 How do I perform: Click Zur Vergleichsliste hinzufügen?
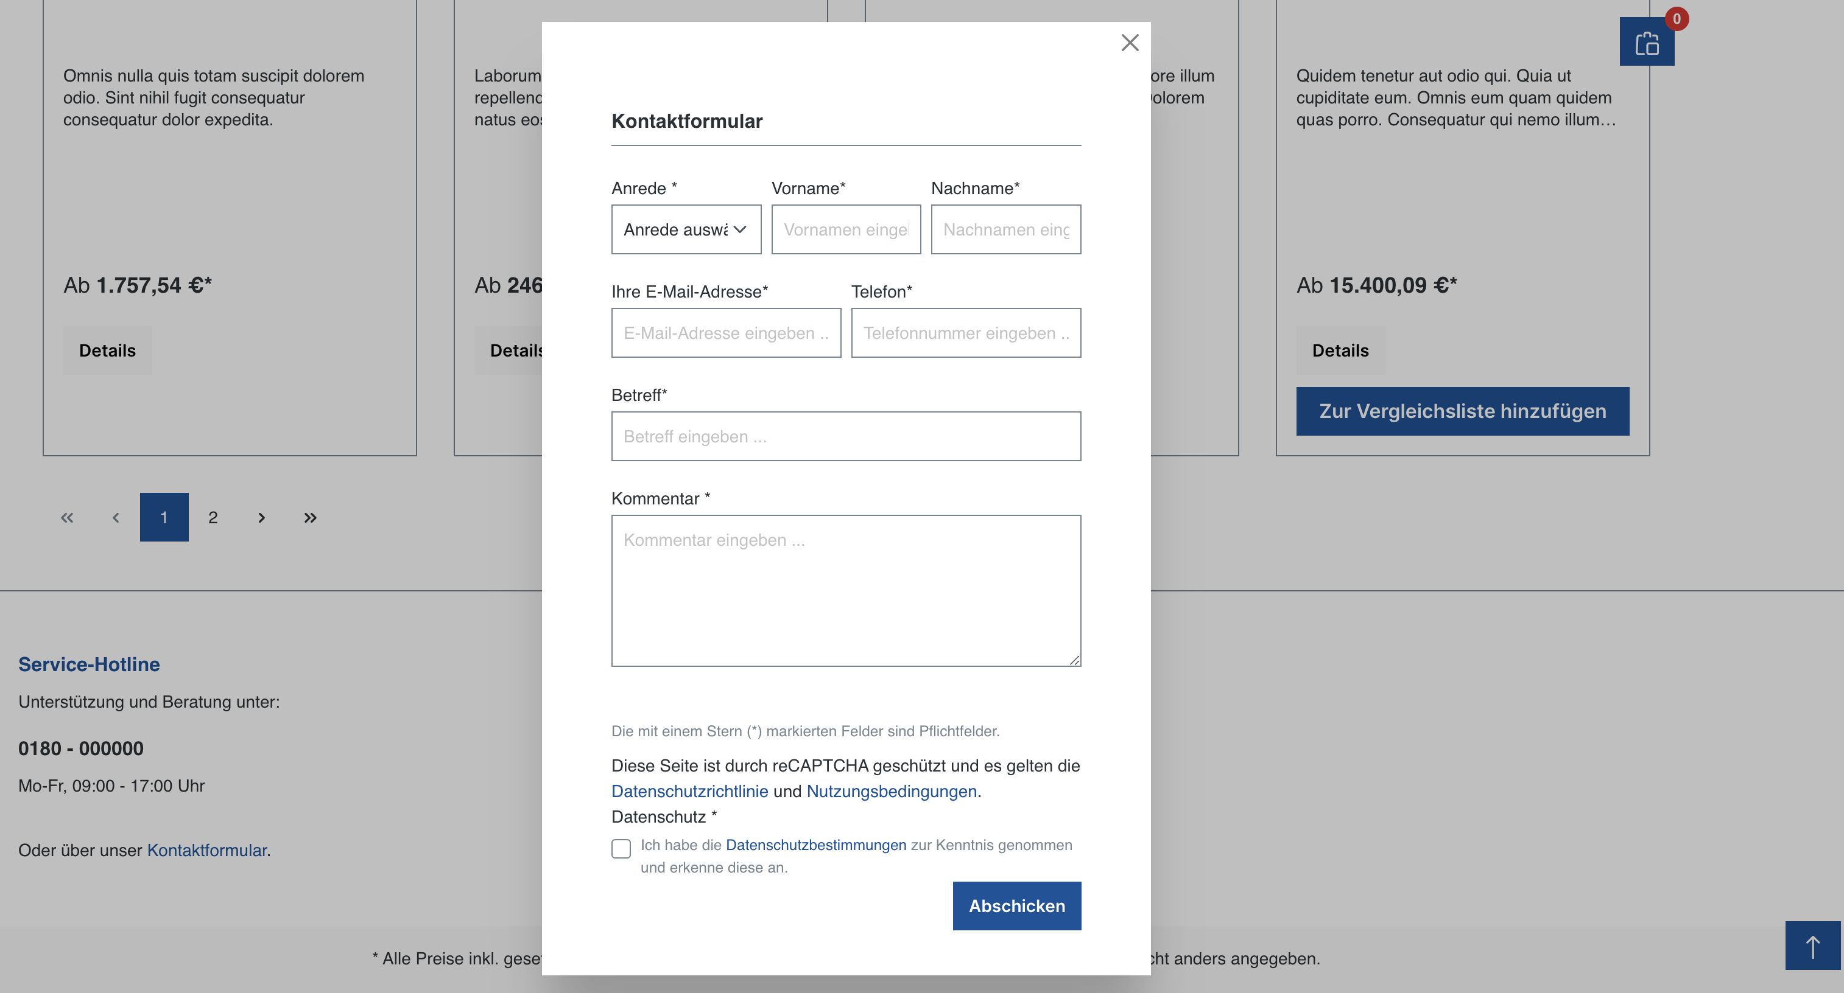pos(1462,411)
